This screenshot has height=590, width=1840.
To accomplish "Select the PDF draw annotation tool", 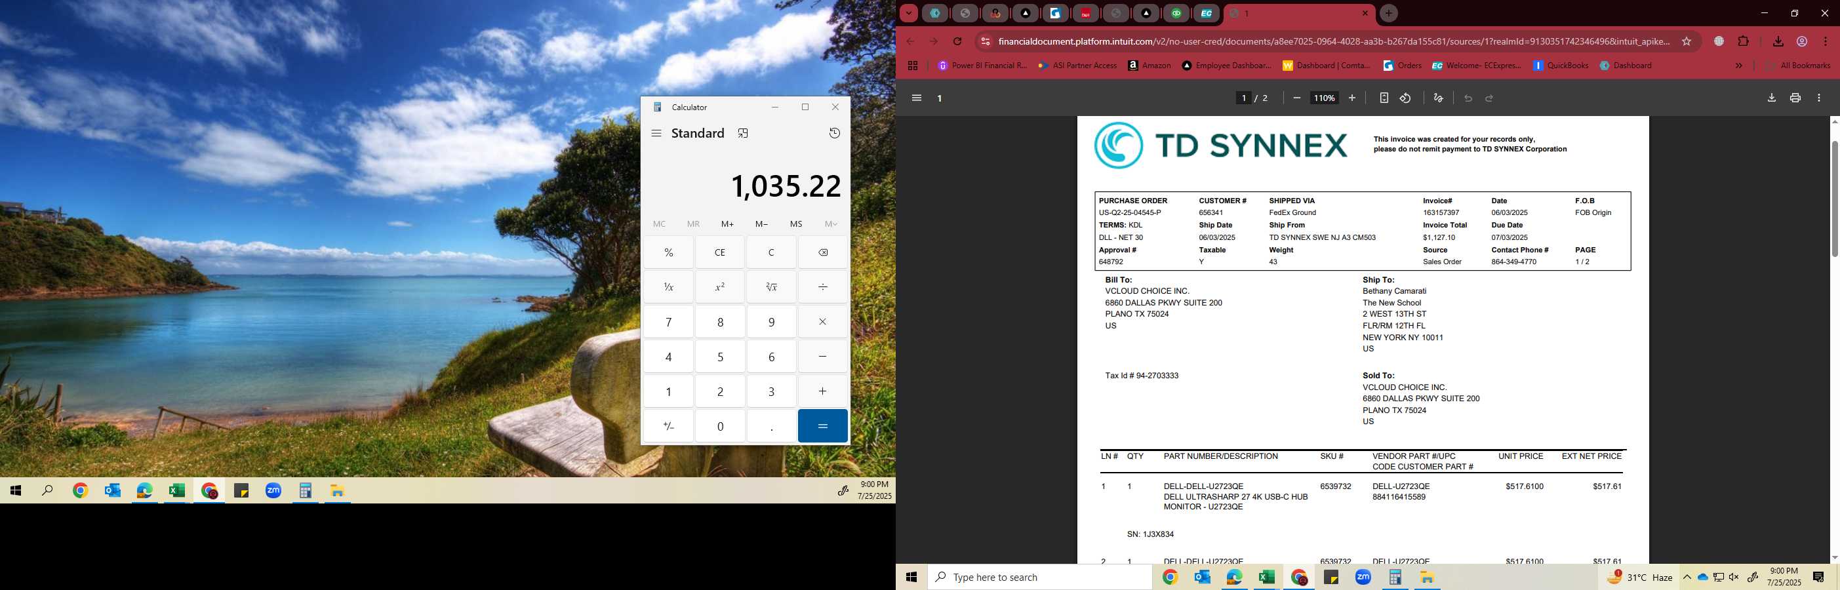I will point(1438,98).
